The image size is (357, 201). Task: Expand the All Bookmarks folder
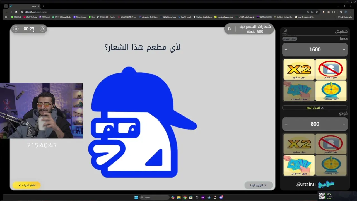(x=345, y=17)
